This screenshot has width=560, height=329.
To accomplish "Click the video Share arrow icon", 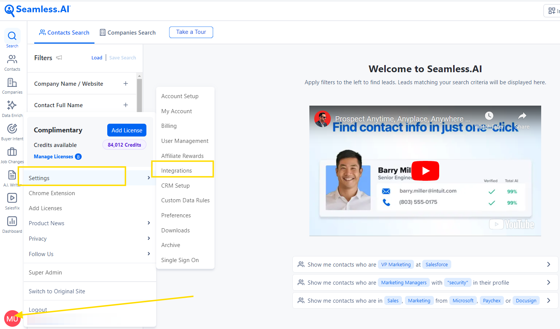I will (x=522, y=116).
